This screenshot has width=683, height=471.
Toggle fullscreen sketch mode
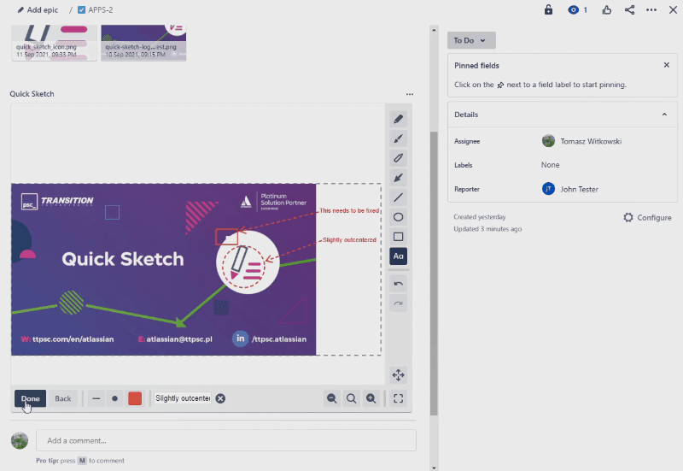tap(398, 398)
